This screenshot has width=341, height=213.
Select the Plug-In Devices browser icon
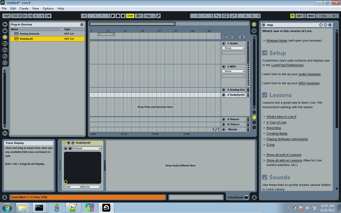[x=5, y=37]
